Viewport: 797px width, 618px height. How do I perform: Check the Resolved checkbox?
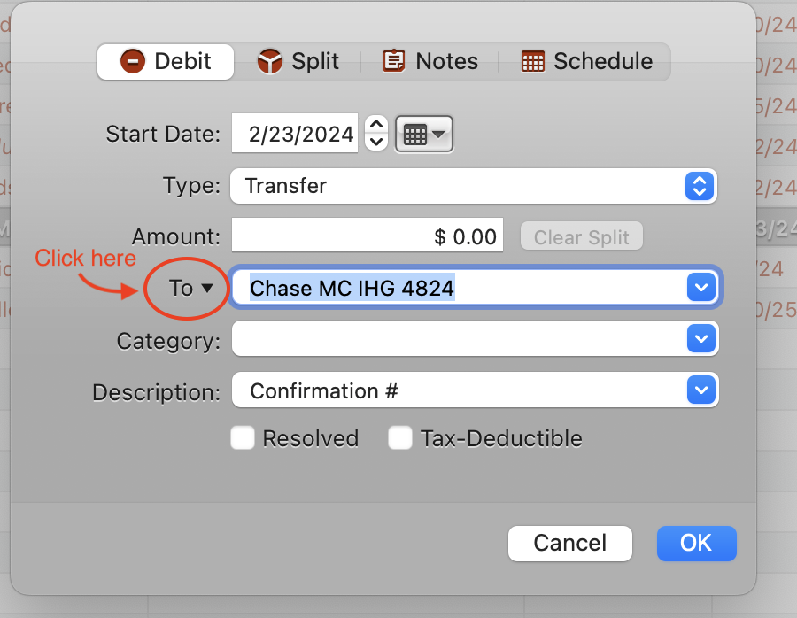click(243, 437)
